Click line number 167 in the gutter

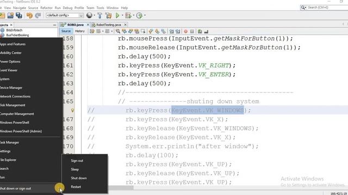click(68, 119)
